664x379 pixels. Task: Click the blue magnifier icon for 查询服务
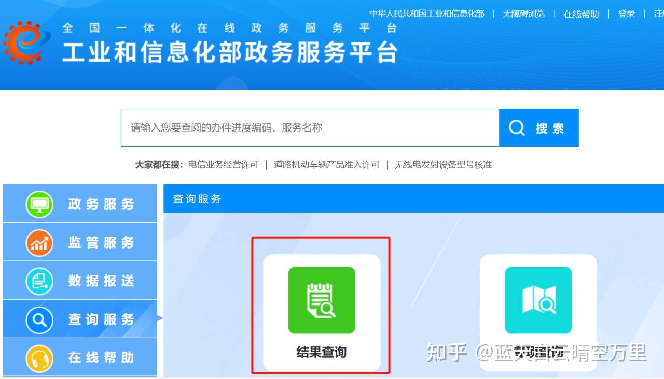tap(39, 319)
